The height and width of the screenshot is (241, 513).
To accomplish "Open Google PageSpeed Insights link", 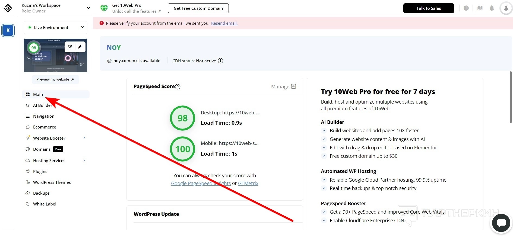I will (201, 183).
